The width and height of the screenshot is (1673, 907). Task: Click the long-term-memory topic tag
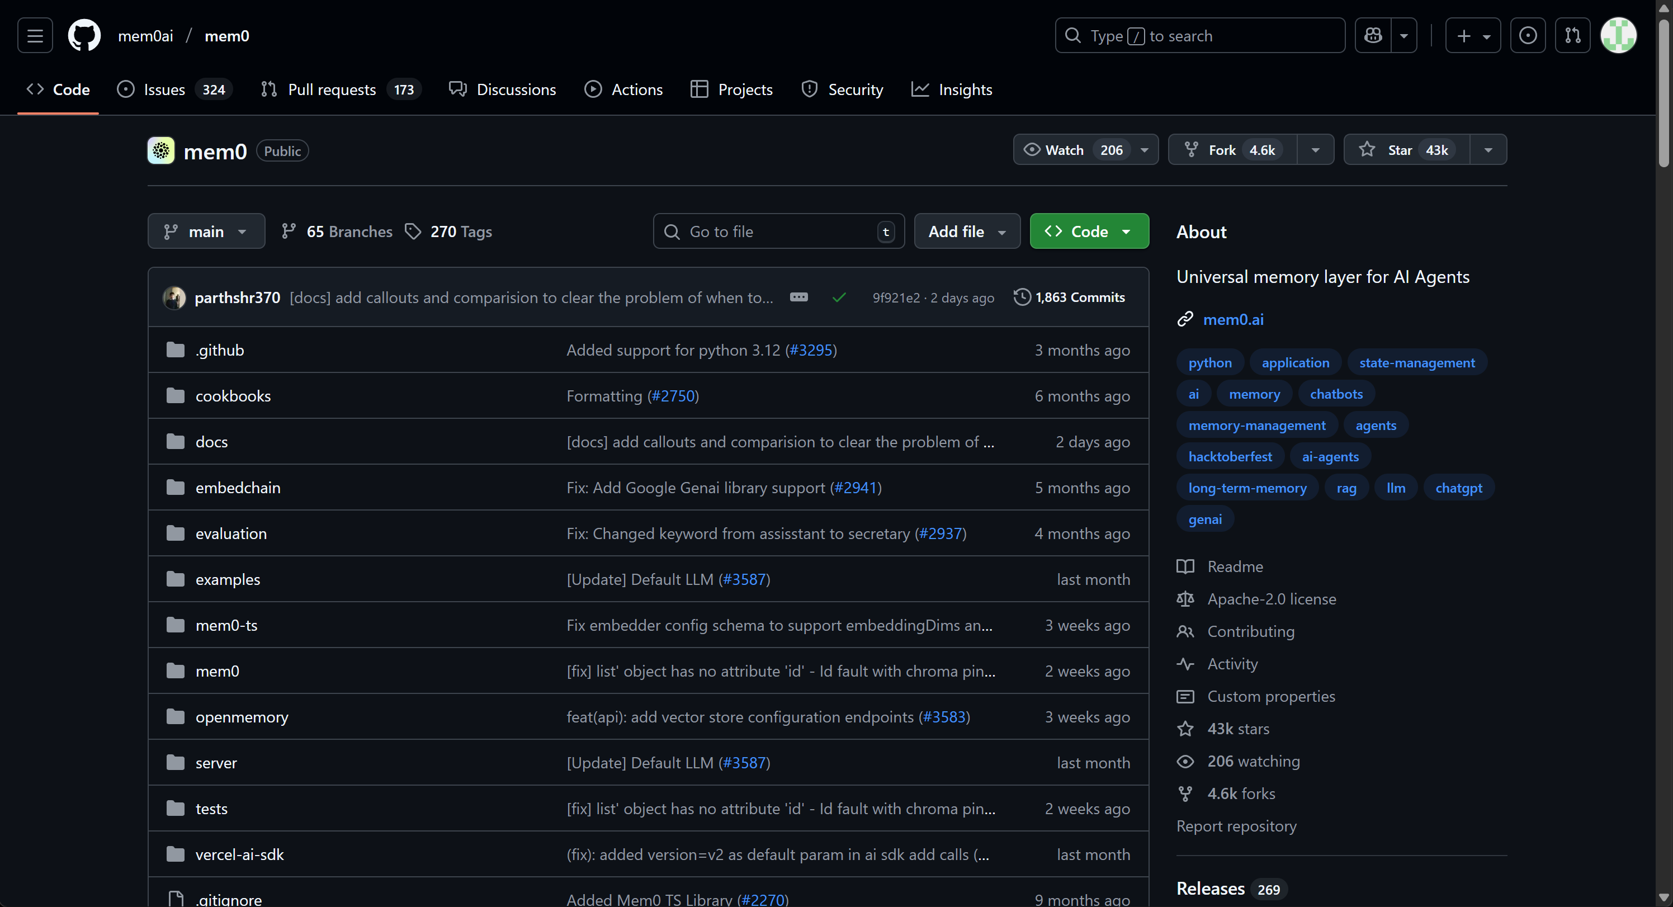point(1247,488)
